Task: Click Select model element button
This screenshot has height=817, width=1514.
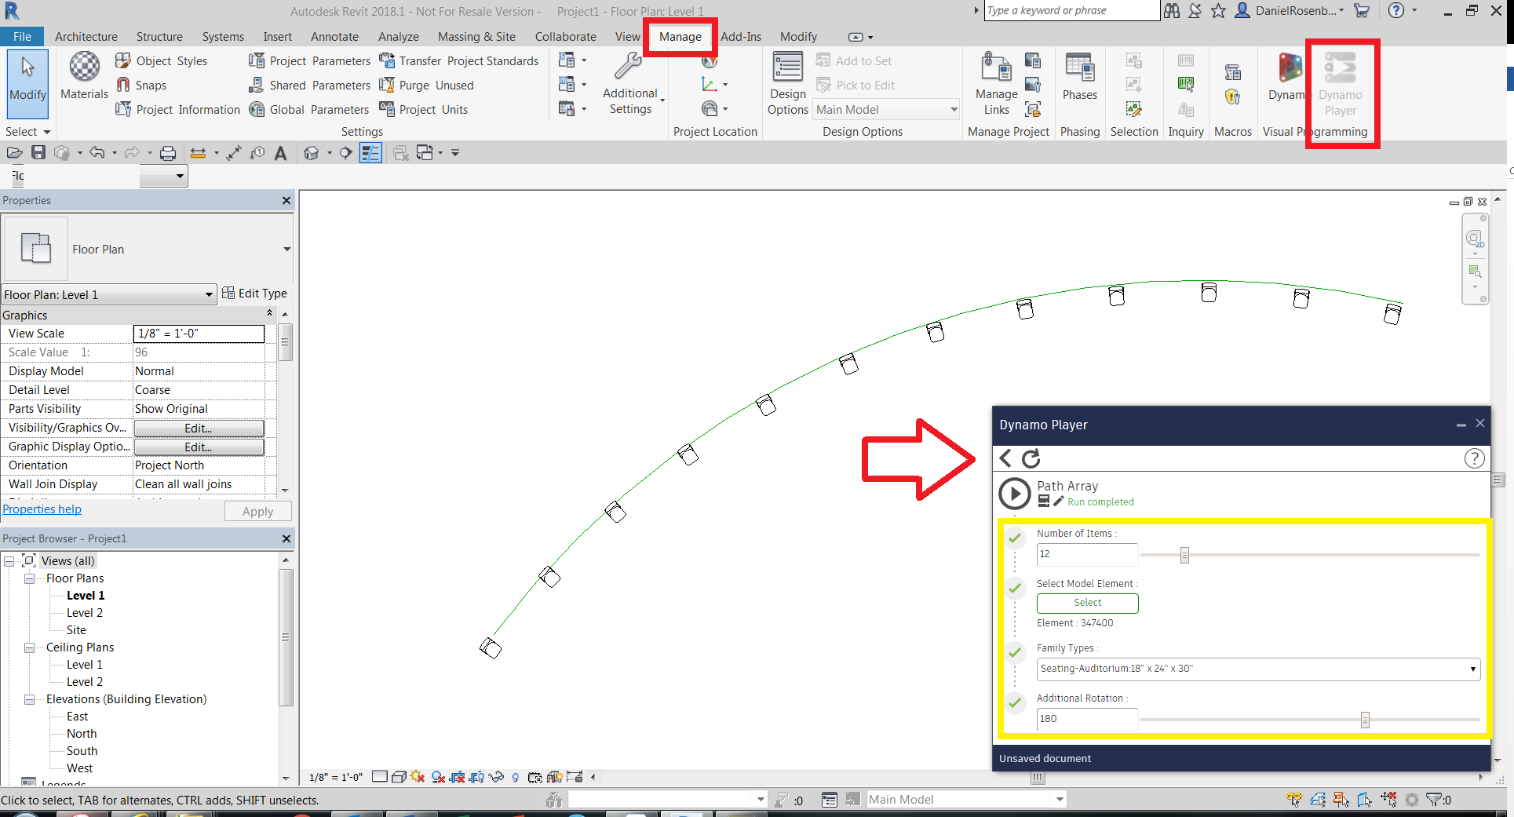Action: click(x=1087, y=603)
